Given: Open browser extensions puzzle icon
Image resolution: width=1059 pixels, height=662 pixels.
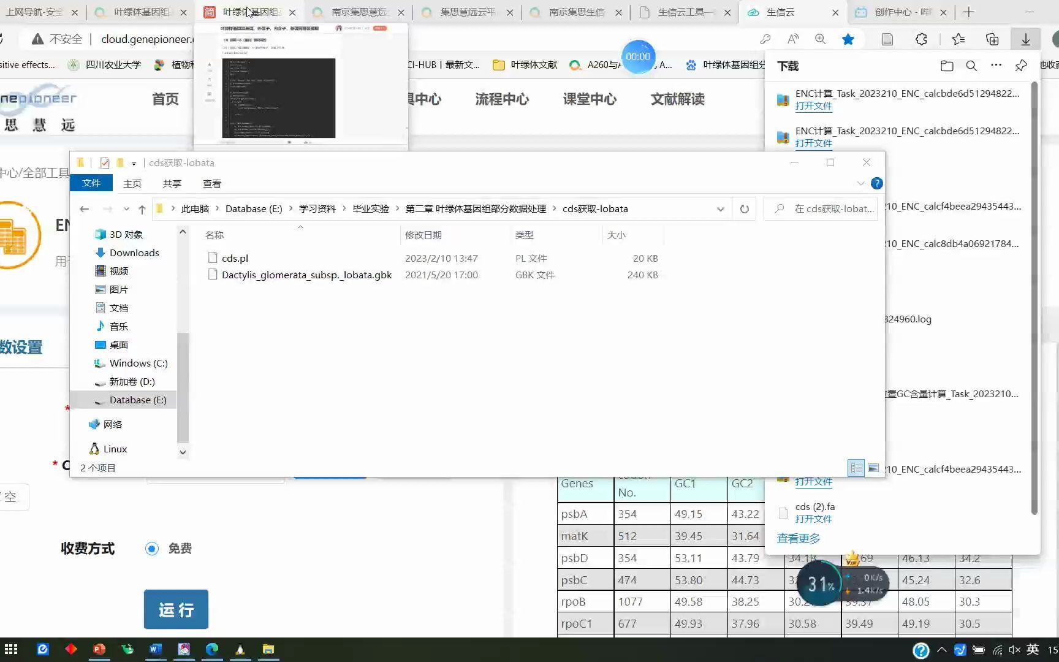Looking at the screenshot, I should click(921, 39).
